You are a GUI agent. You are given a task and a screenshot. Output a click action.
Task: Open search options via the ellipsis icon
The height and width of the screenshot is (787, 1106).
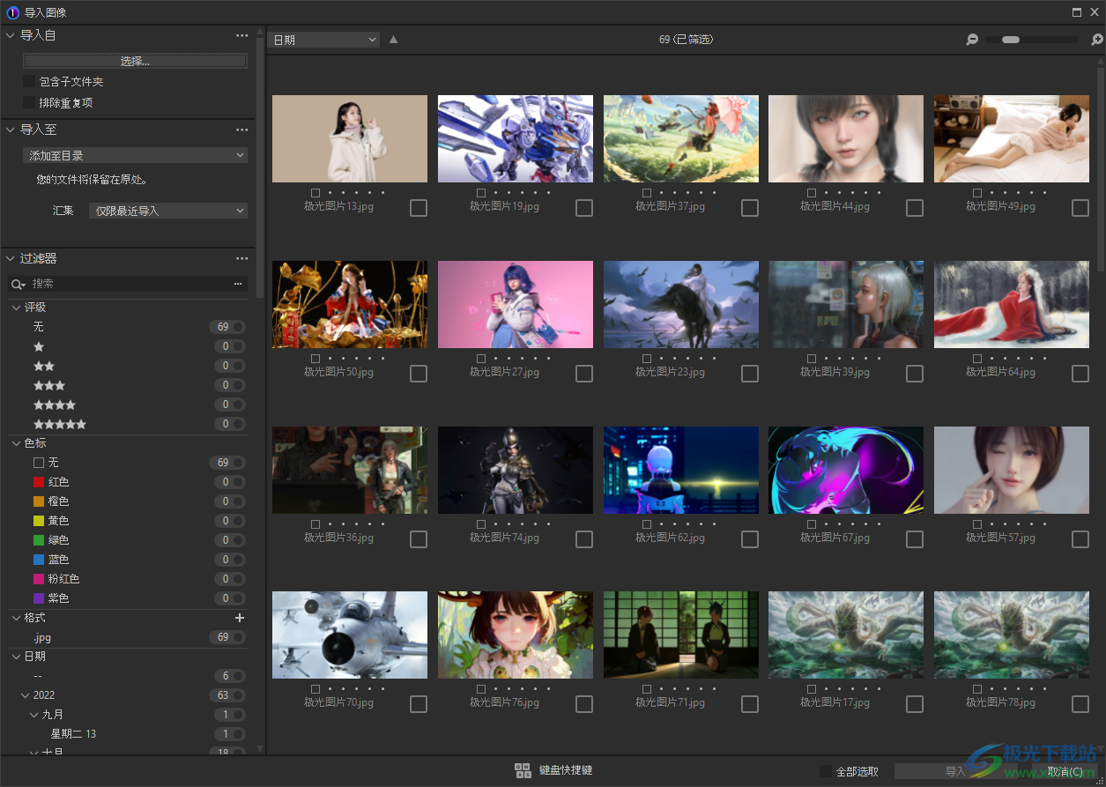238,283
